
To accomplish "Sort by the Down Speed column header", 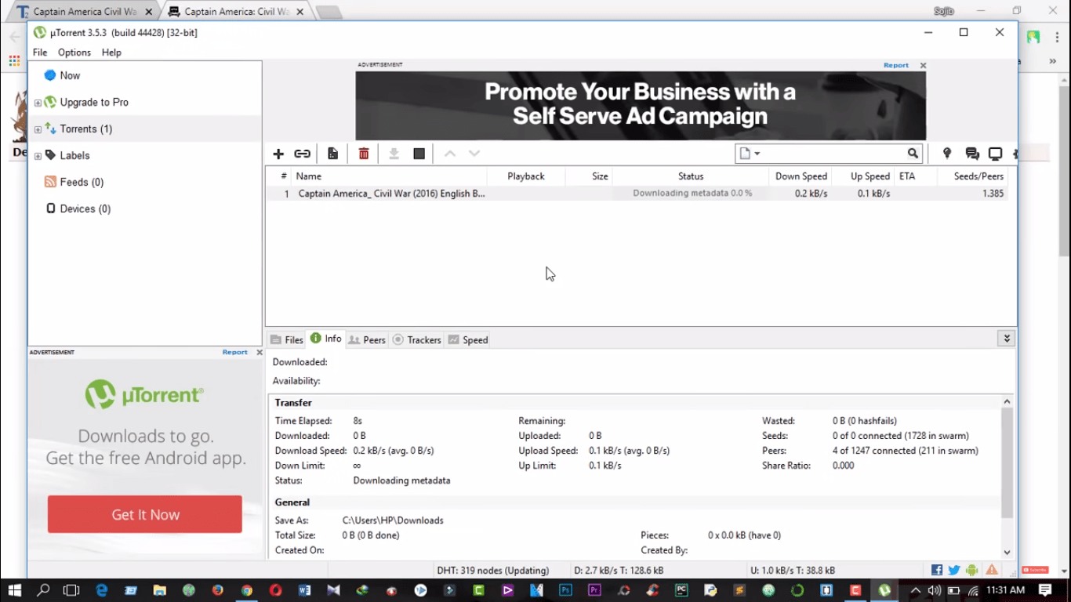I will tap(800, 176).
